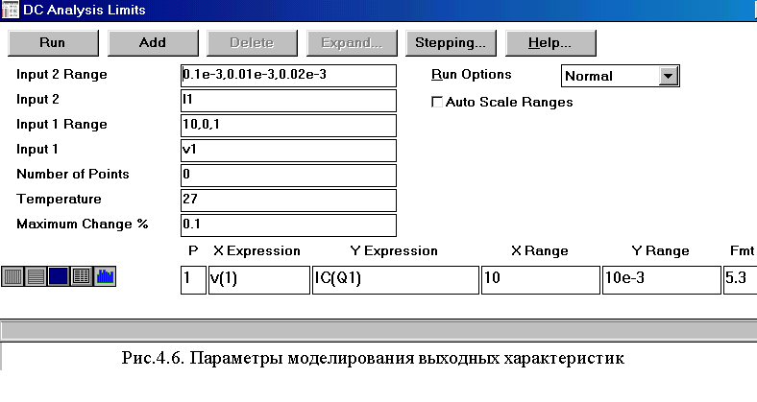Click the Temperature field

pyautogui.click(x=288, y=200)
